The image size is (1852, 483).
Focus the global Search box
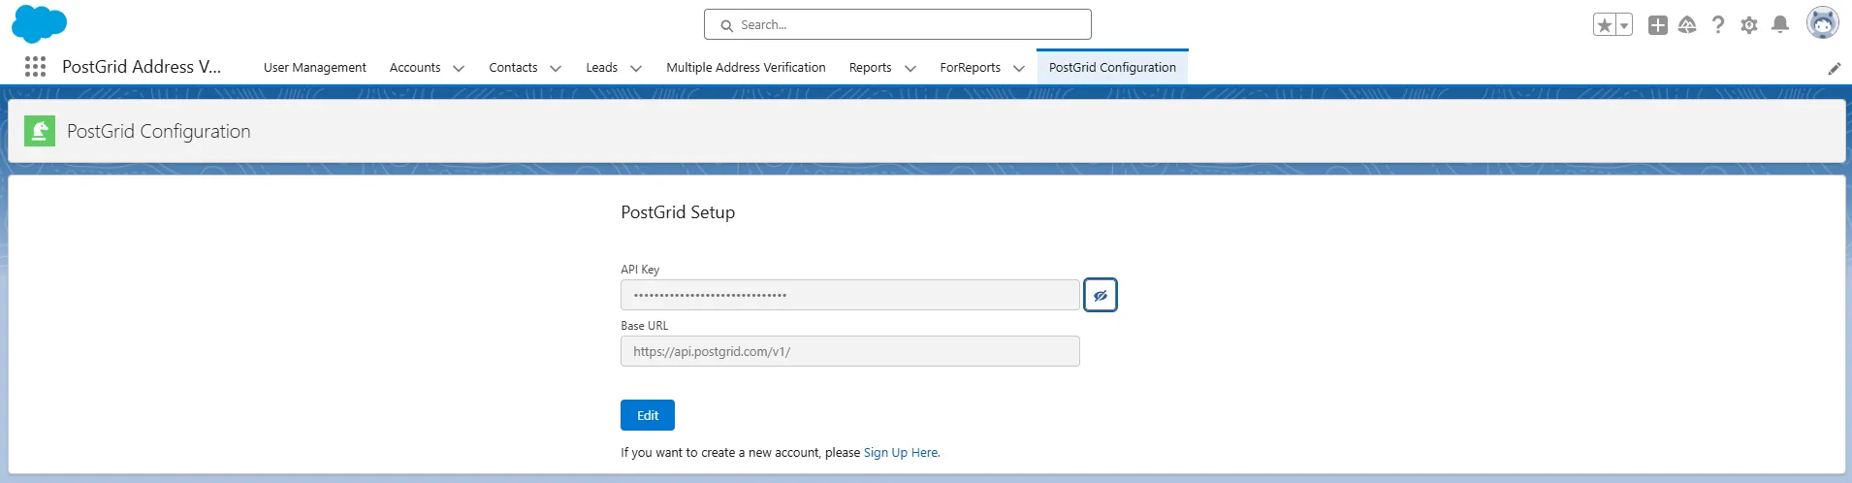(898, 24)
